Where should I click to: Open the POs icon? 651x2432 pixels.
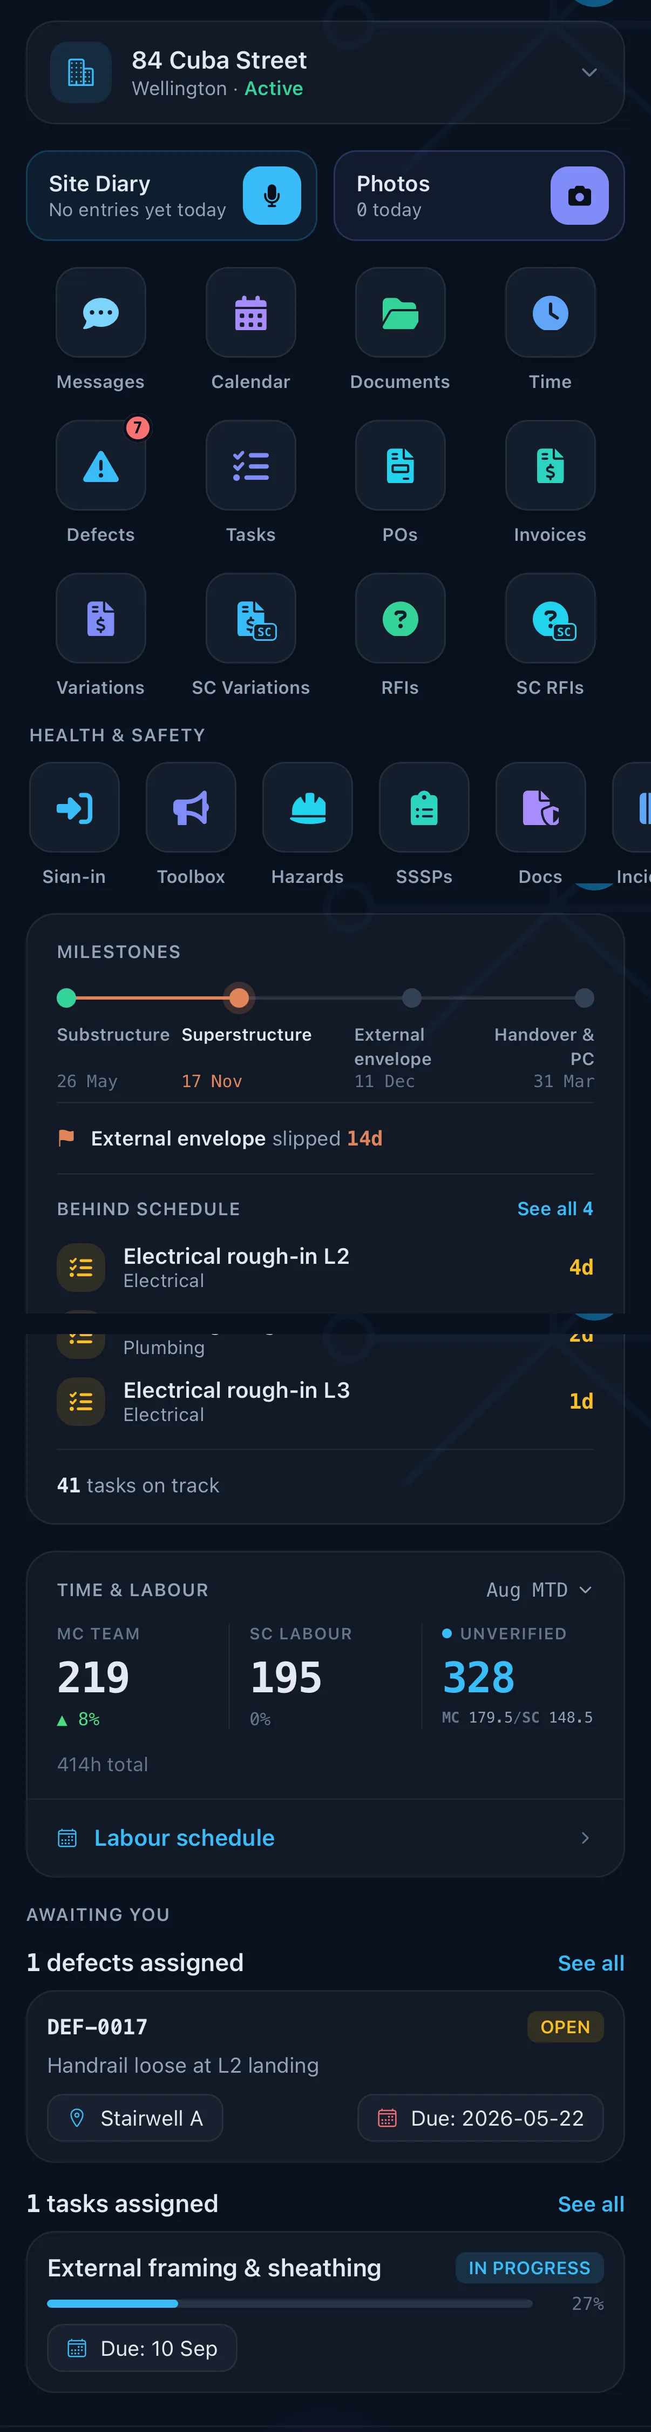400,465
